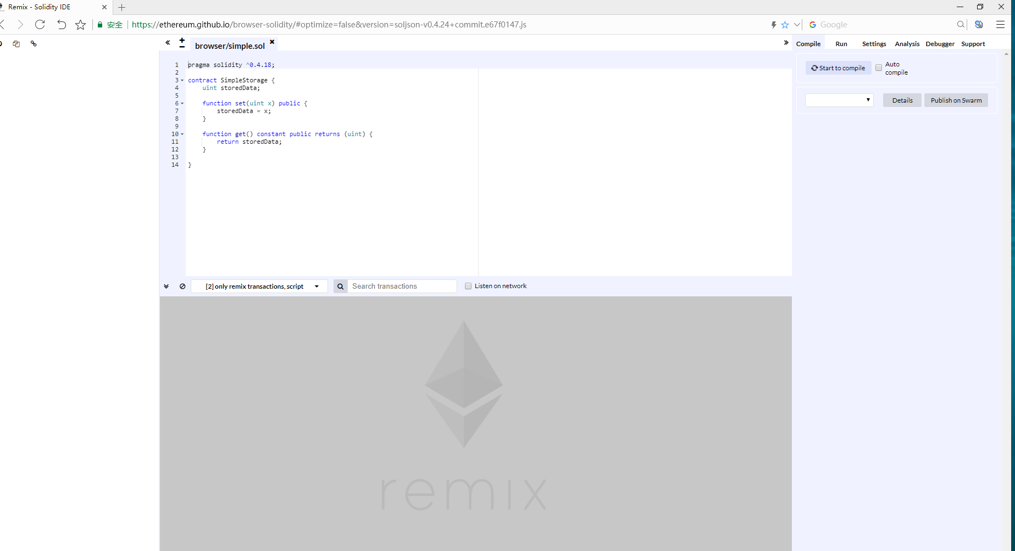Click the Details button
The width and height of the screenshot is (1015, 551).
pos(902,100)
